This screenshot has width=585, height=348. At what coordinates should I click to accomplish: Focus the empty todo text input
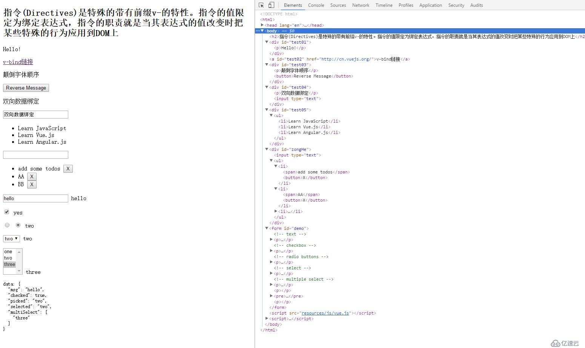pyautogui.click(x=35, y=155)
